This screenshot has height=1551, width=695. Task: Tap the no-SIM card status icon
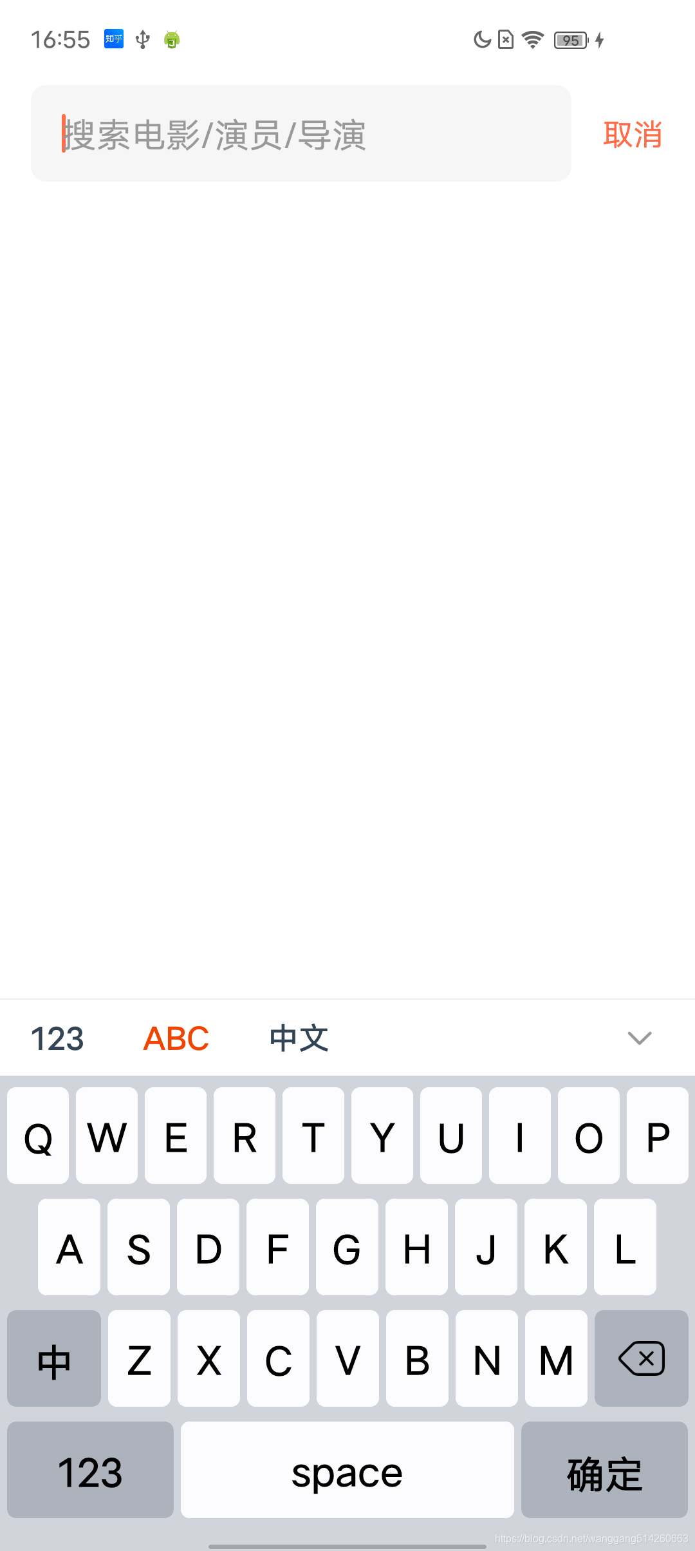click(506, 40)
